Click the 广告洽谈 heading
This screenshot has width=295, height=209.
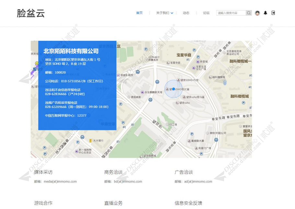point(184,172)
